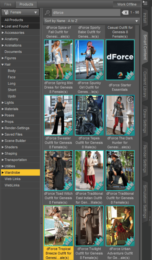Select the Face hair subcategory

click(x=20, y=77)
